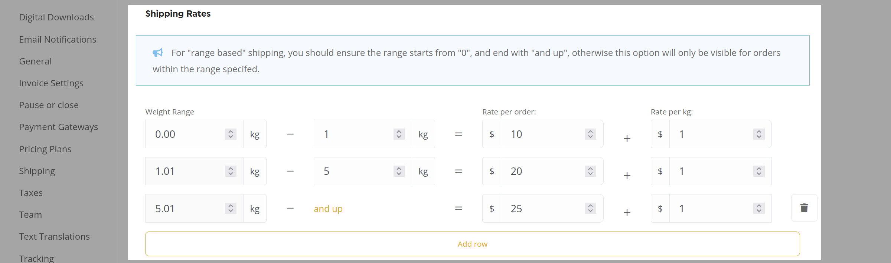
Task: Click stepper on the 1.01 weight field
Action: [231, 171]
